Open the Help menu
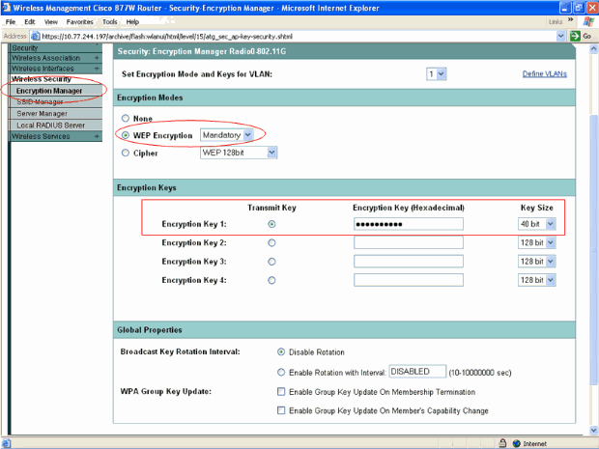599x449 pixels. (x=132, y=22)
